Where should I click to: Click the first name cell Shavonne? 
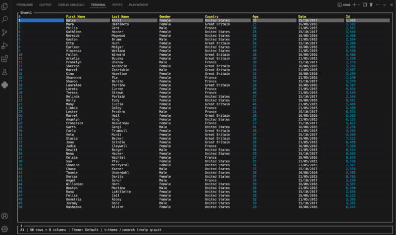(x=74, y=78)
